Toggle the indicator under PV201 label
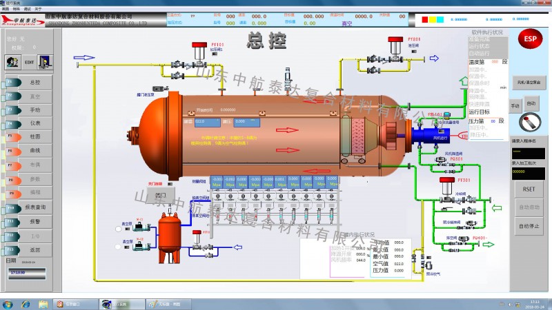 point(414,51)
